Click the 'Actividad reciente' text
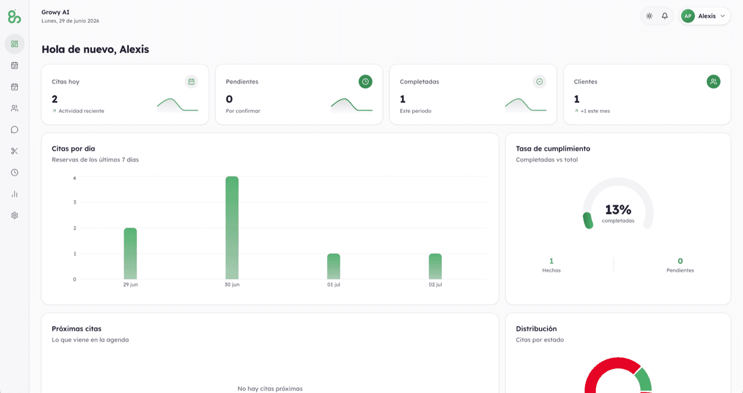The width and height of the screenshot is (743, 393). 81,111
